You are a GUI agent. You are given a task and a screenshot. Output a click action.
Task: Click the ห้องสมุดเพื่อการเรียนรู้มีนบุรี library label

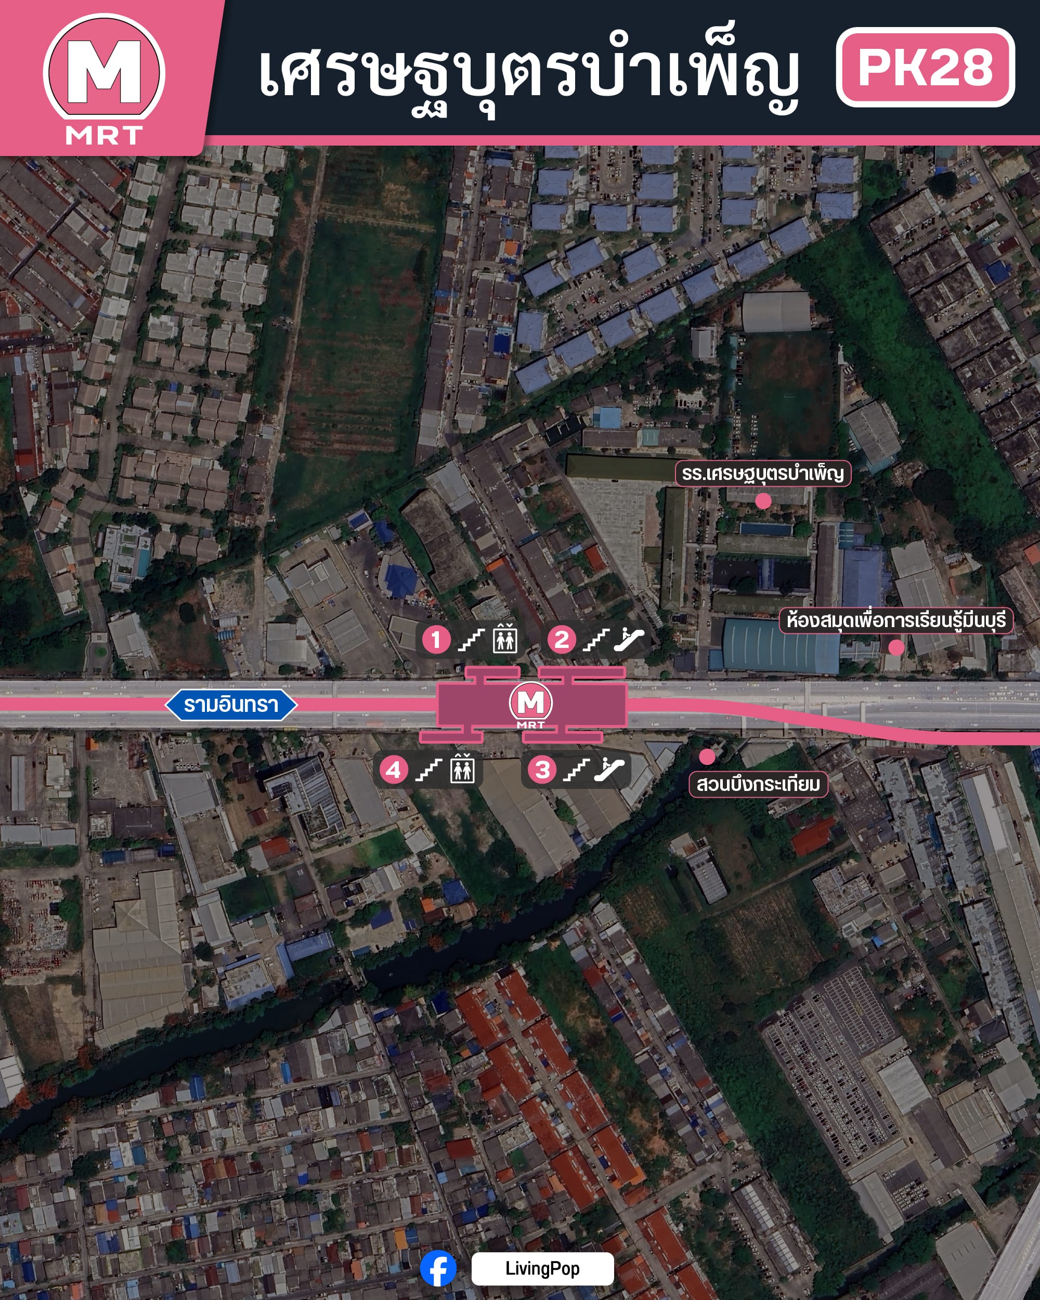point(896,620)
